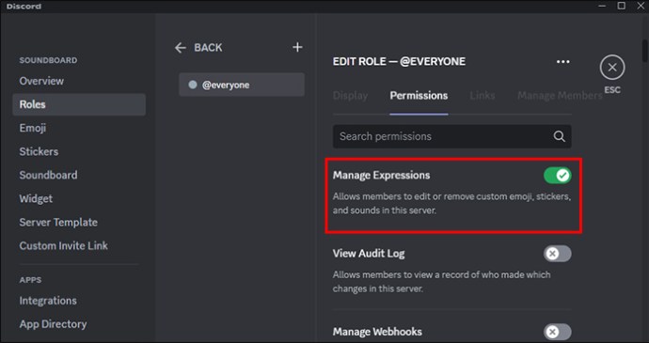Disable the Manage Expressions toggle
This screenshot has height=343, width=649.
[558, 176]
